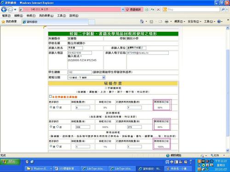Open the 網頁(P) command bar menu
The width and height of the screenshot is (230, 172).
point(179,22)
